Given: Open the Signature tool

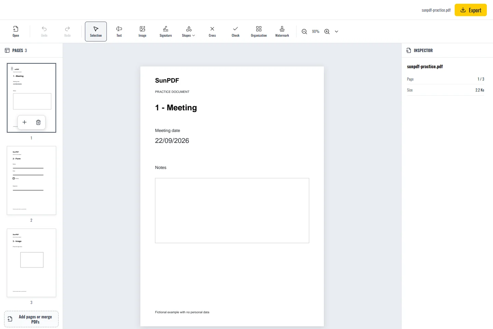Looking at the screenshot, I should coord(166,32).
